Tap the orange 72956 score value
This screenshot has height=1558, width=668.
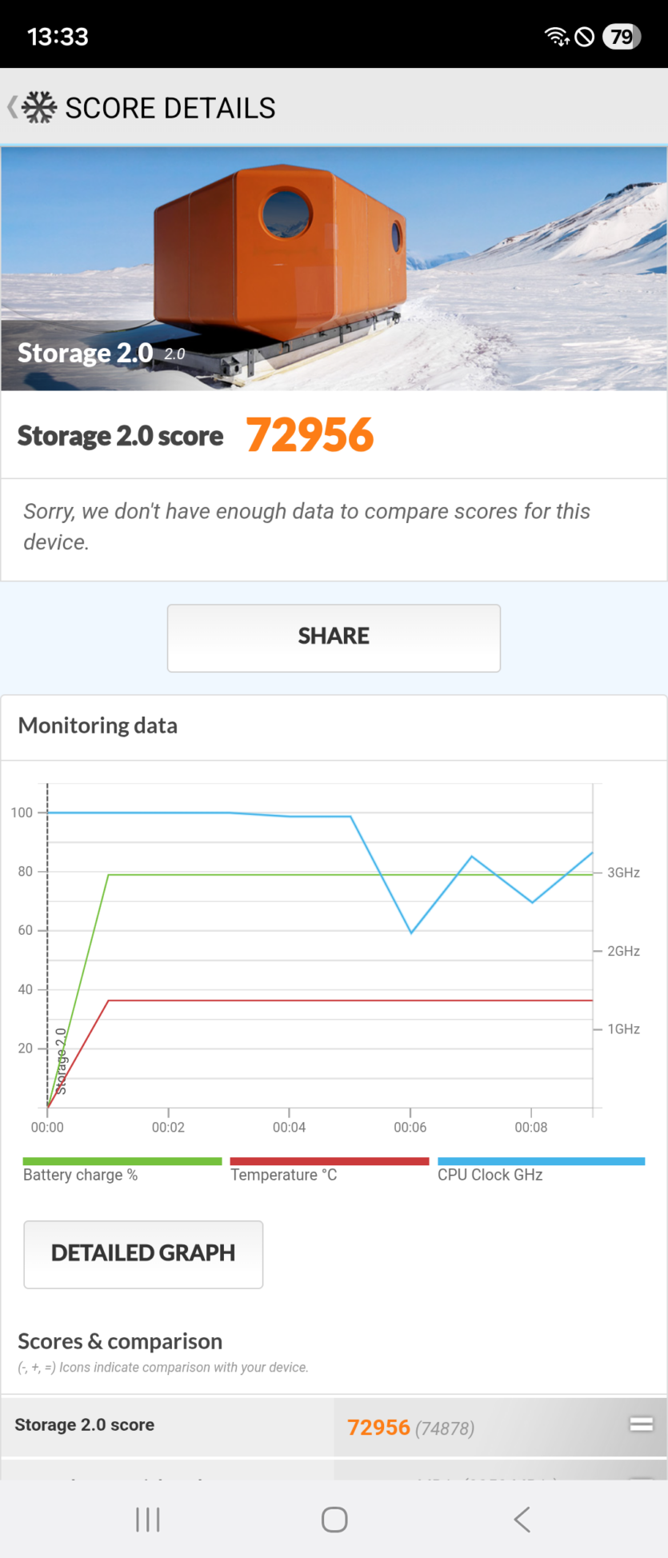(x=310, y=435)
